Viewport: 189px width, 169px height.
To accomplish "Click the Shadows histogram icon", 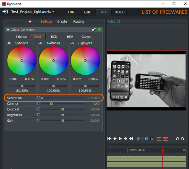I will (x=9, y=43).
